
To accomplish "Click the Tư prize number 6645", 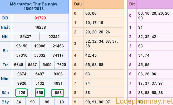I will coord(19,65).
